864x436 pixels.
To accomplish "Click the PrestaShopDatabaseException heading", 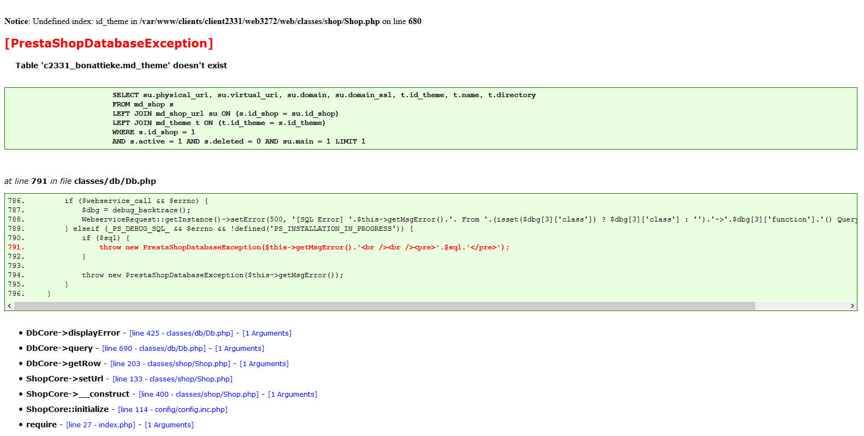I will 109,43.
